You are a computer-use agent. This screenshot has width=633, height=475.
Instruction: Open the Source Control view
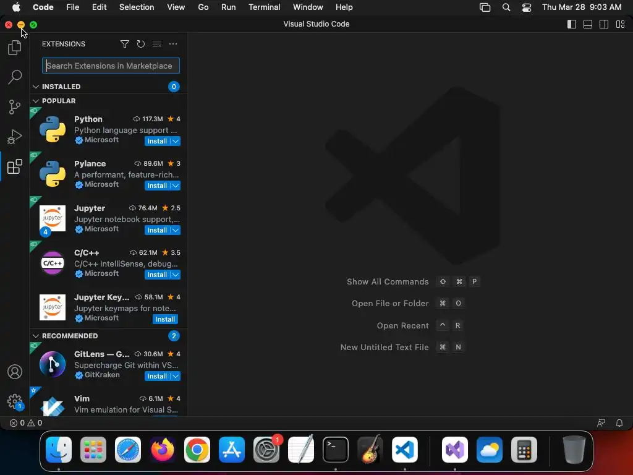coord(15,107)
